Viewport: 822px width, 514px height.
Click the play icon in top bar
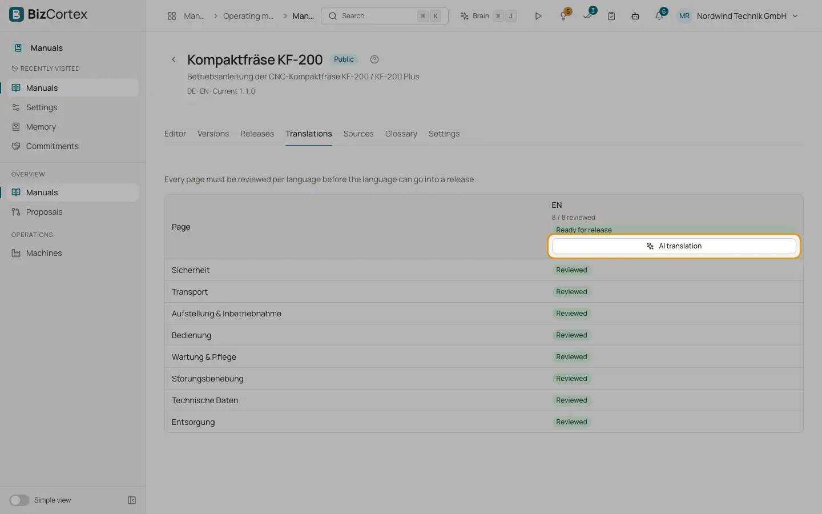[x=538, y=16]
